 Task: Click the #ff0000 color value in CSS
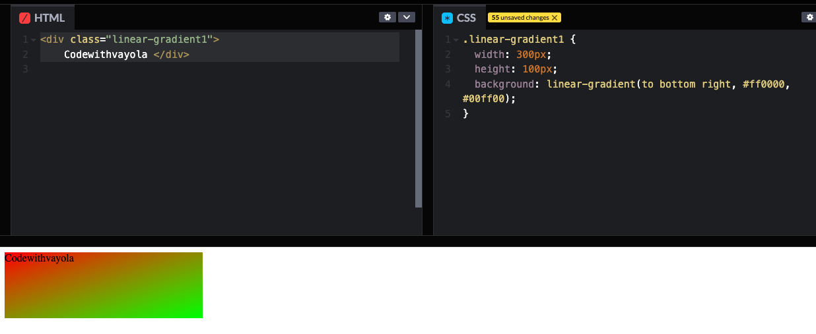click(x=763, y=84)
